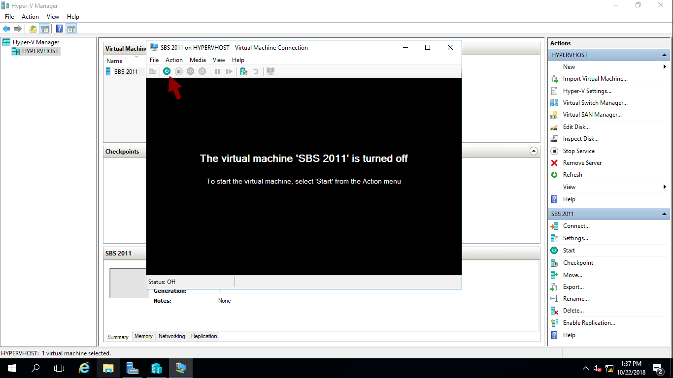Screen dimensions: 673x378
Task: Select the Summary tab
Action: [x=118, y=337]
